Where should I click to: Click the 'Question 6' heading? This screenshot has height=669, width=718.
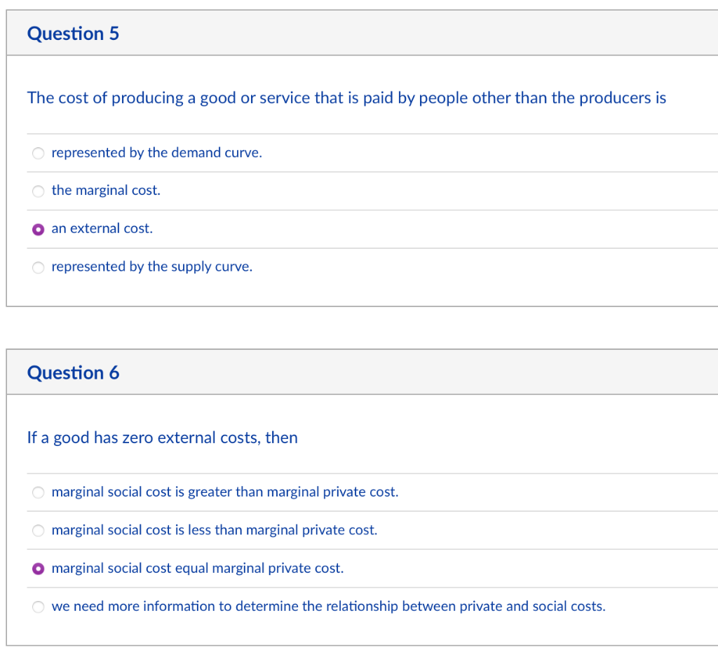73,372
